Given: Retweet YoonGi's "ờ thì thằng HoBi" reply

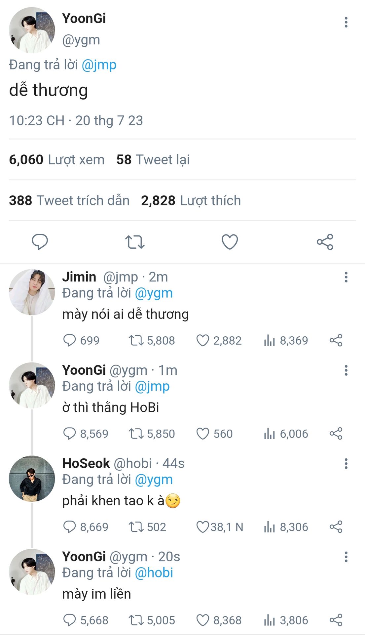Looking at the screenshot, I should [x=136, y=434].
